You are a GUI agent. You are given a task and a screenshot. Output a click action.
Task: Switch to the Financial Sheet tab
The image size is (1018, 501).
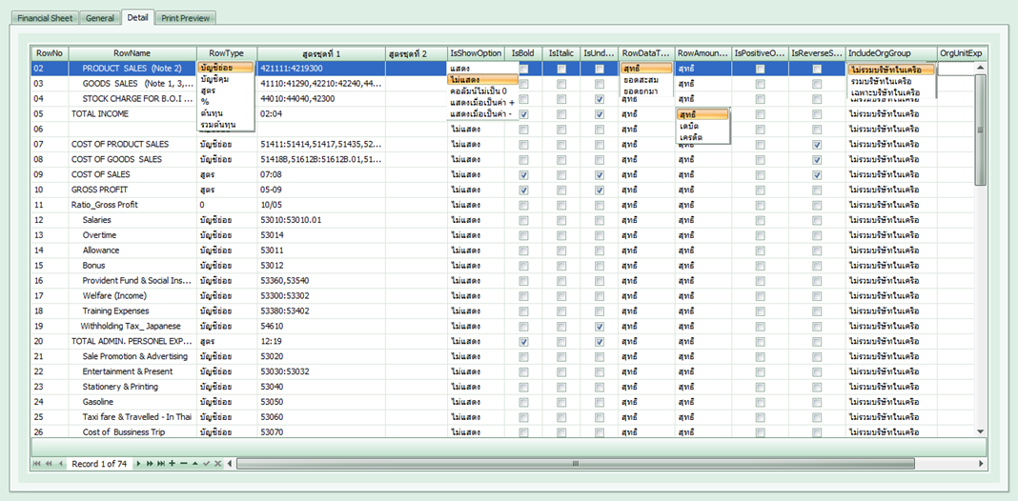pos(46,18)
